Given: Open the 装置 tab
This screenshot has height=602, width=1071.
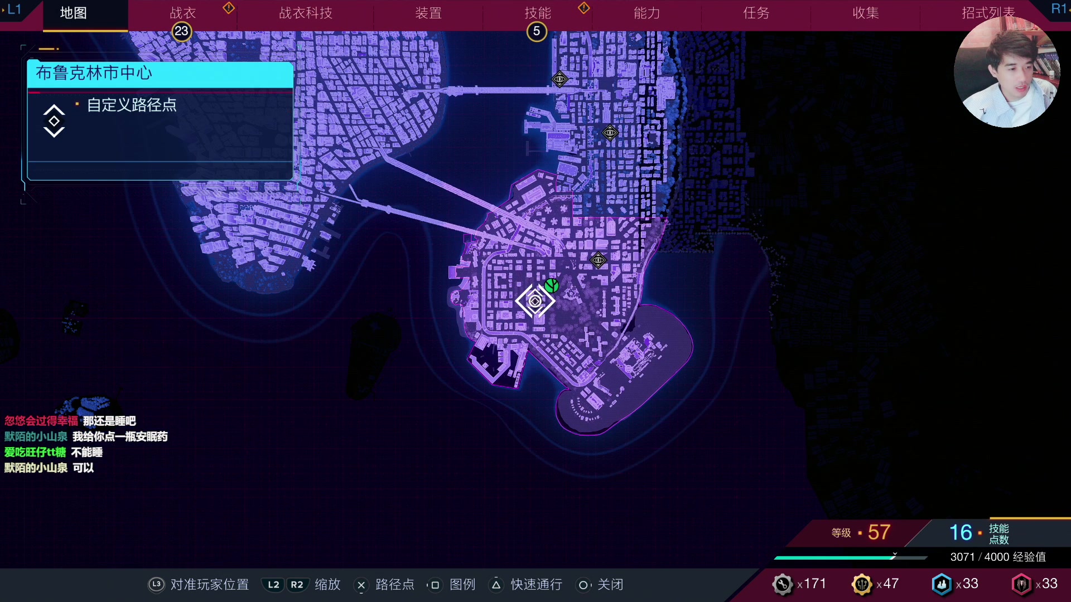Looking at the screenshot, I should coord(428,13).
